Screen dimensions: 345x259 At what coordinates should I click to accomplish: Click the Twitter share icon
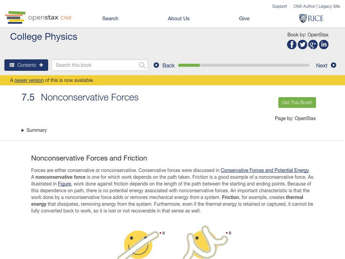click(x=302, y=44)
